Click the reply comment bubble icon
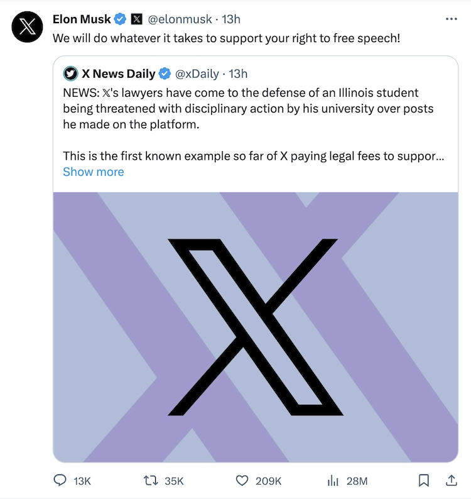The width and height of the screenshot is (471, 499). [x=60, y=481]
